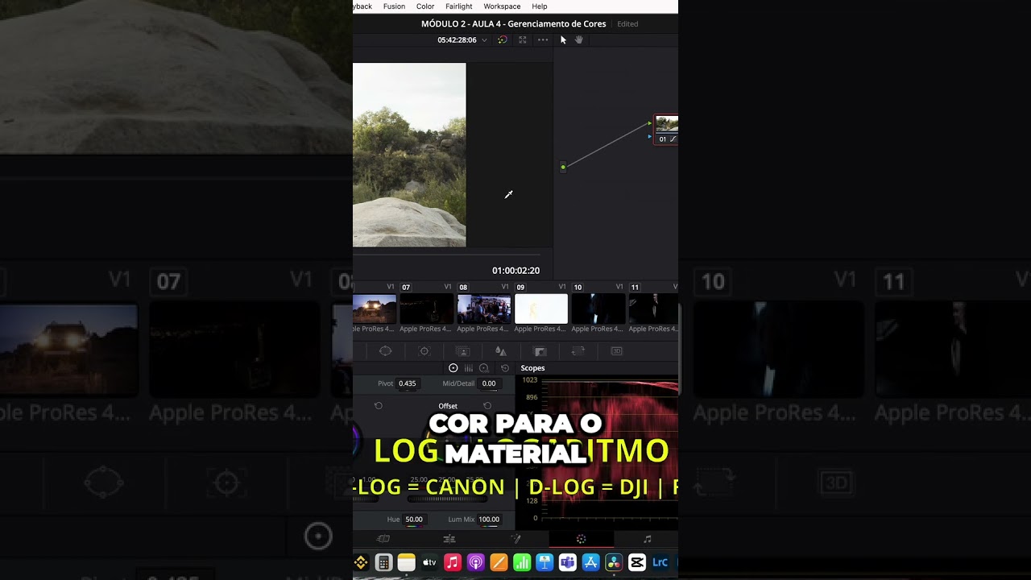Open App Store from the Dock
The height and width of the screenshot is (580, 1031).
coord(590,562)
